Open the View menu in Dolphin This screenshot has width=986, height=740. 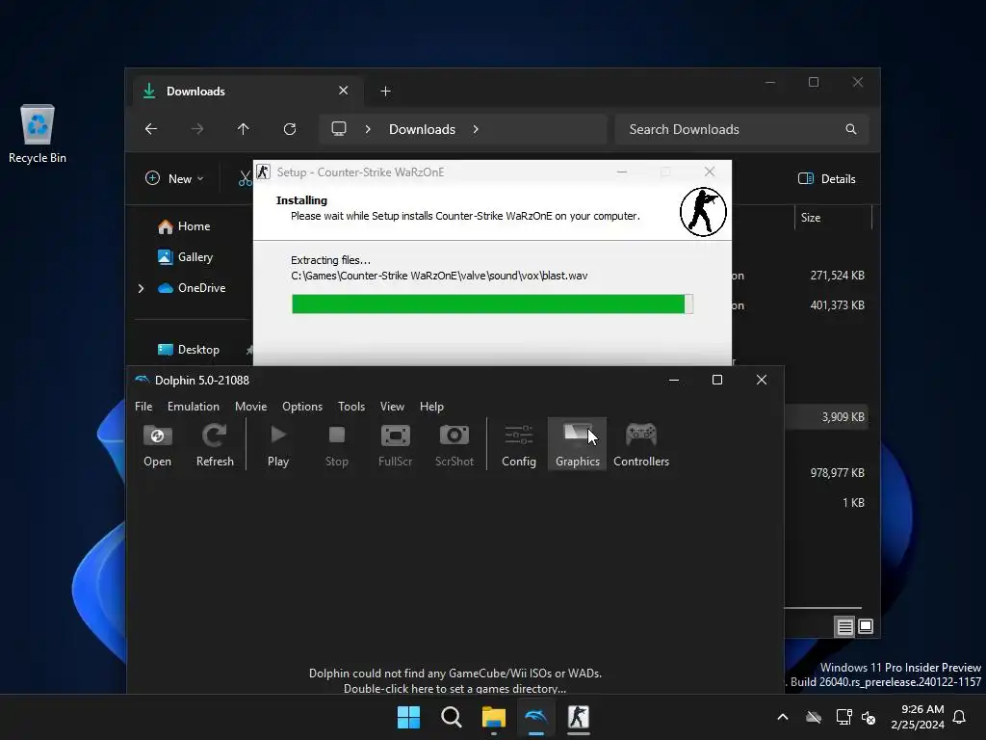coord(392,407)
